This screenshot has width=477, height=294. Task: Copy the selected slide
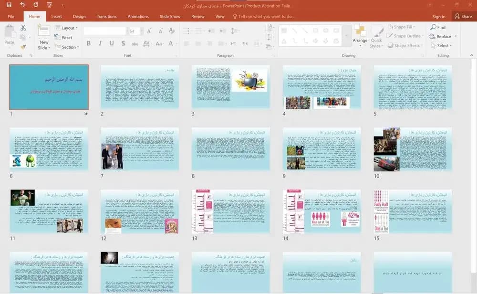(x=22, y=37)
